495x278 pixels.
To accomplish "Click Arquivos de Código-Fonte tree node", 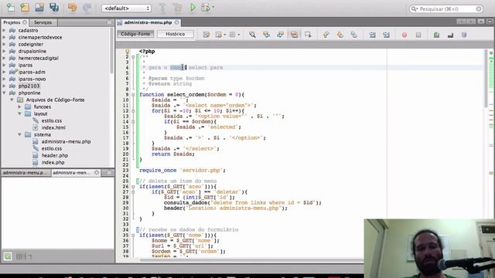I will click(x=55, y=100).
